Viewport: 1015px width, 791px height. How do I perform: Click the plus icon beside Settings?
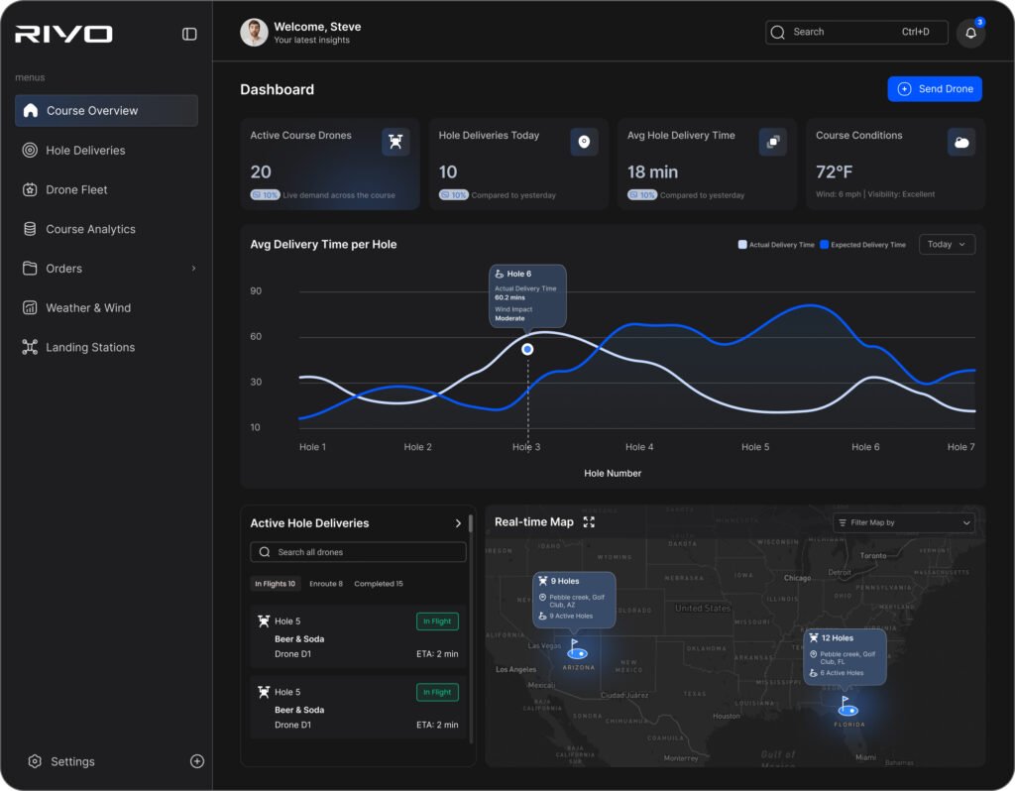click(x=196, y=761)
